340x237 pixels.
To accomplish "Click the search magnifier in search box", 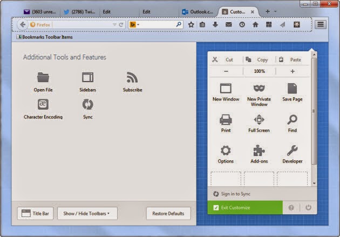I will [179, 24].
